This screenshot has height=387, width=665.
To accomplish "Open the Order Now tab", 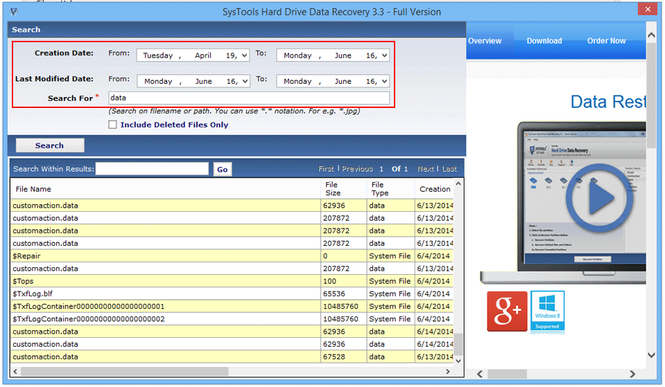I will [607, 41].
